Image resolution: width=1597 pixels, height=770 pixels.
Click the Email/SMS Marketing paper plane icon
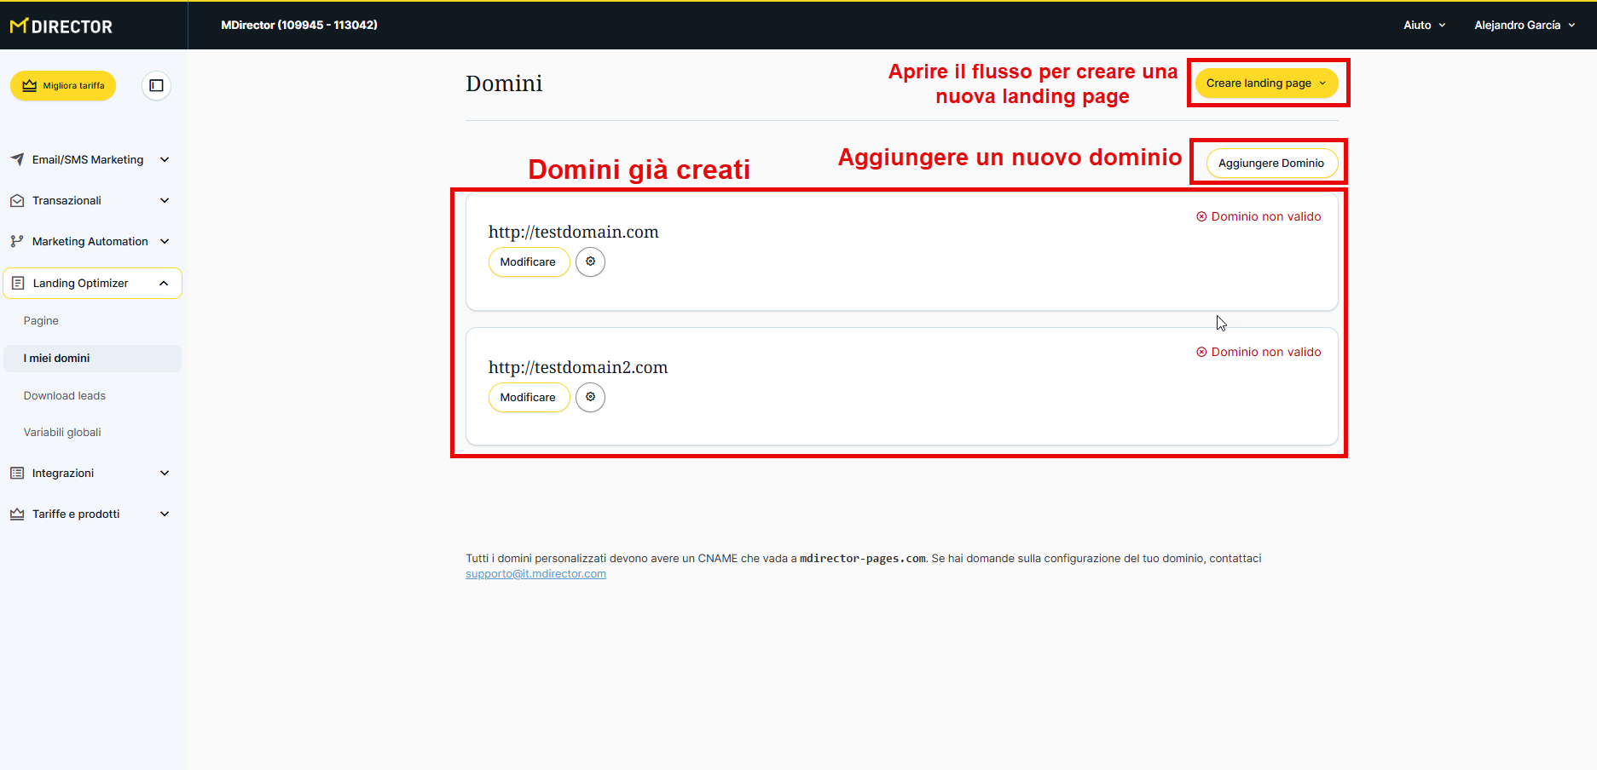coord(17,159)
